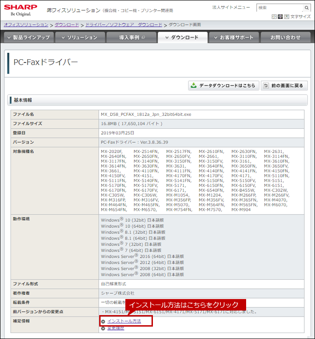This screenshot has width=315, height=339.
Task: Select large font size 大
Action: coord(287,17)
